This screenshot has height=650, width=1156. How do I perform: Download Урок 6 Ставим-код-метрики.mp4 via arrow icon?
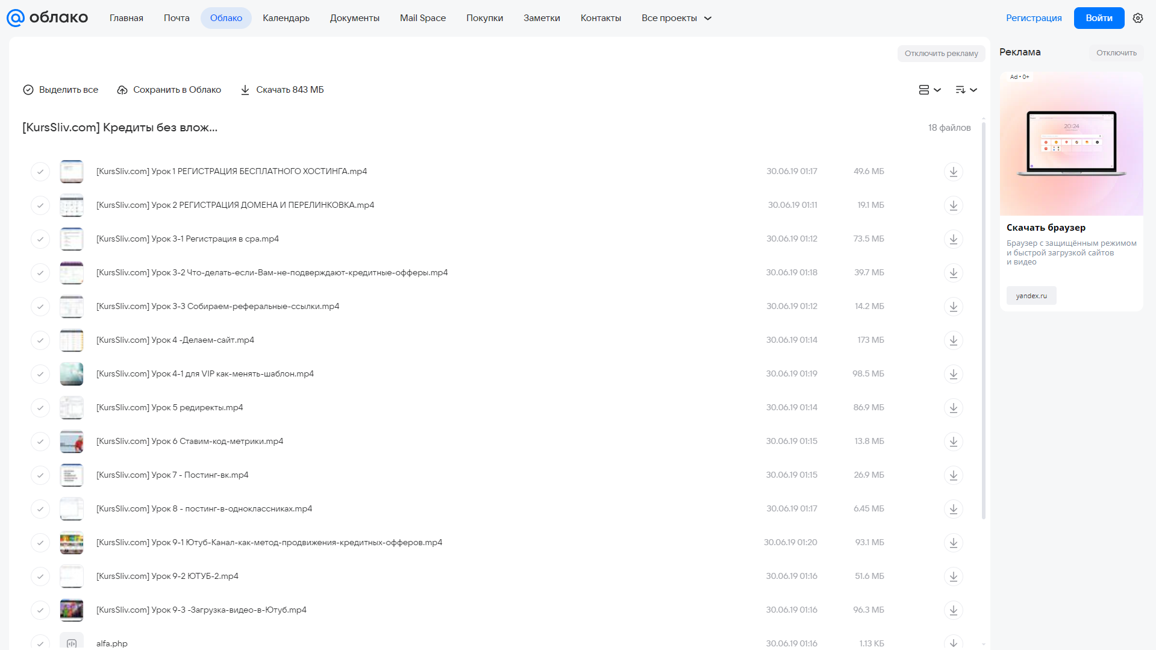pyautogui.click(x=953, y=442)
